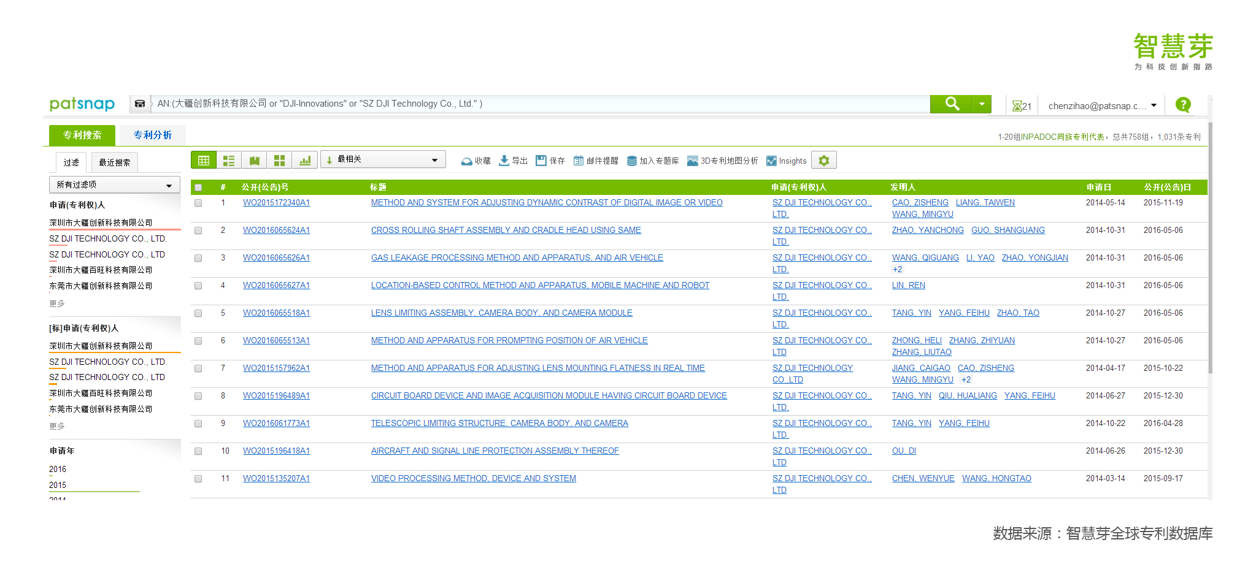Check the row for WO2015172340A1

pyautogui.click(x=198, y=203)
